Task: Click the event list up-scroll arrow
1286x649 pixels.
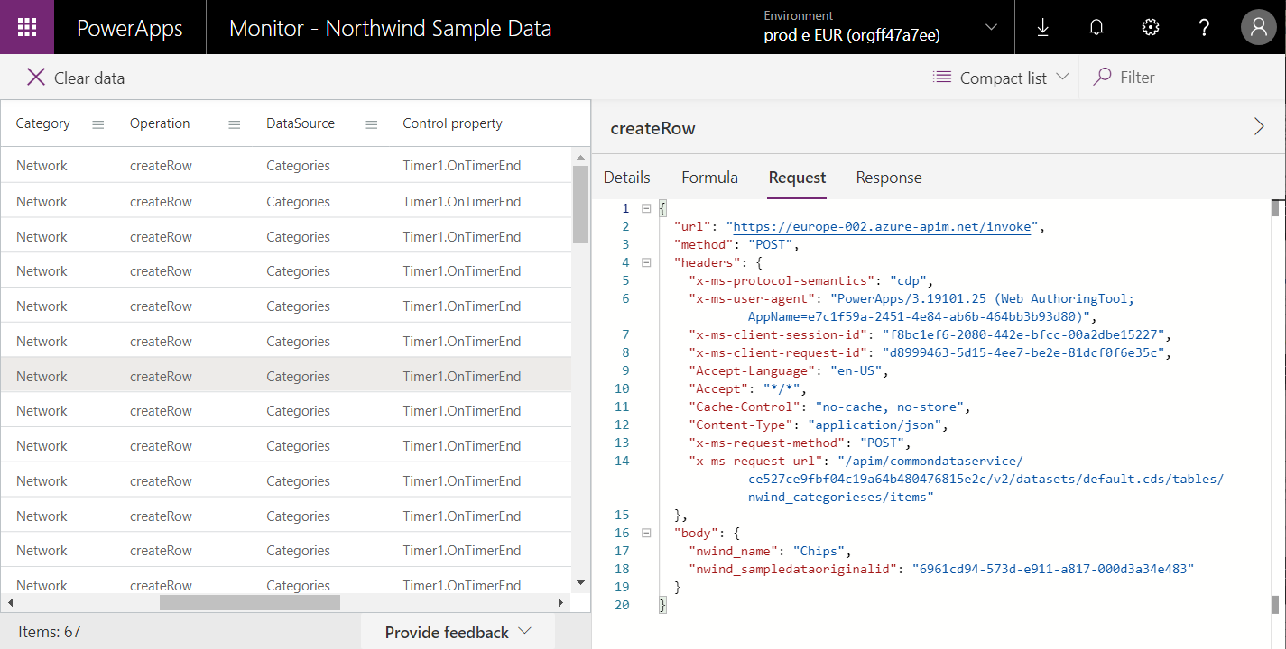Action: 581,156
